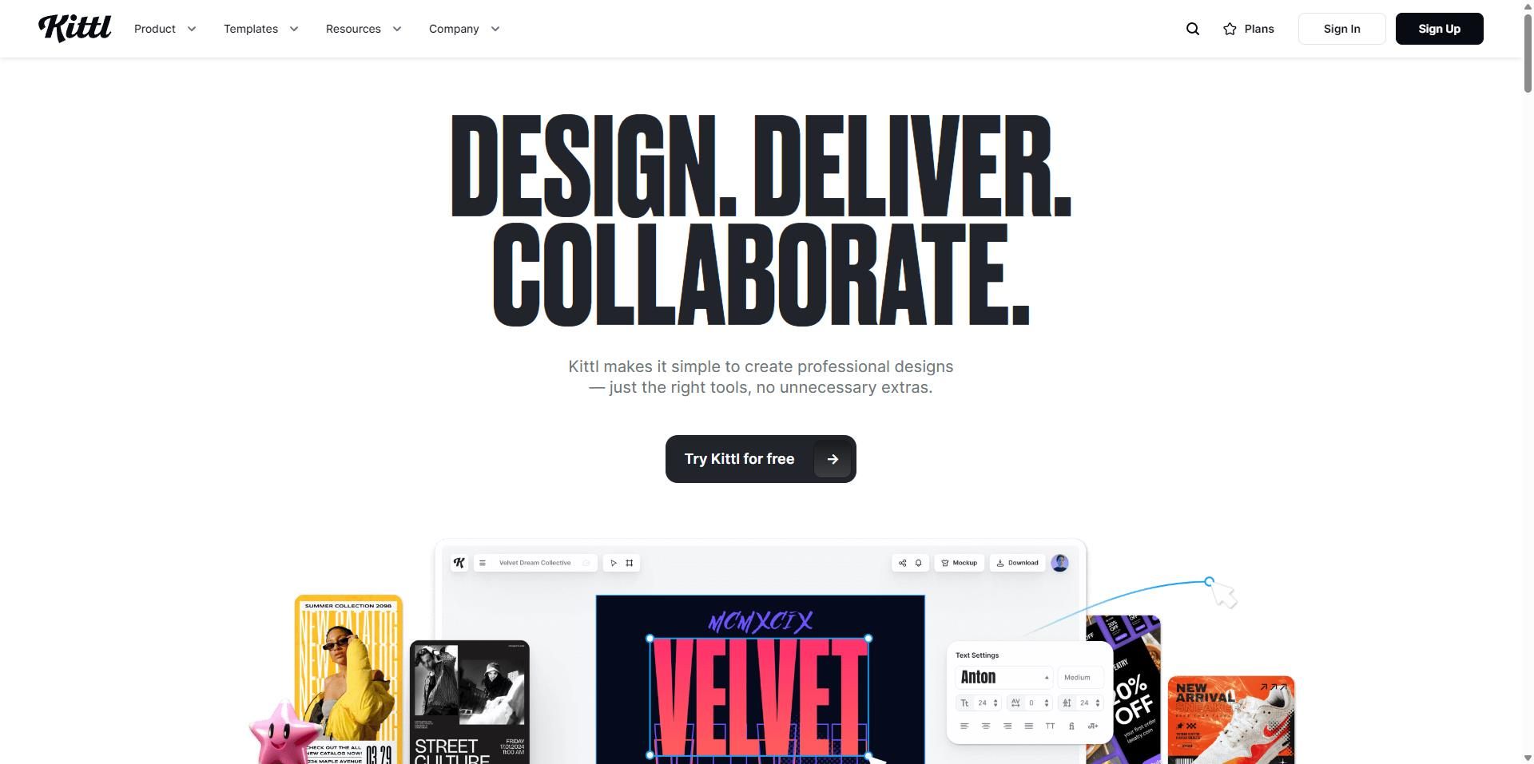Screen dimensions: 1534x764
Task: Click the Kittl logo
Action: (x=75, y=28)
